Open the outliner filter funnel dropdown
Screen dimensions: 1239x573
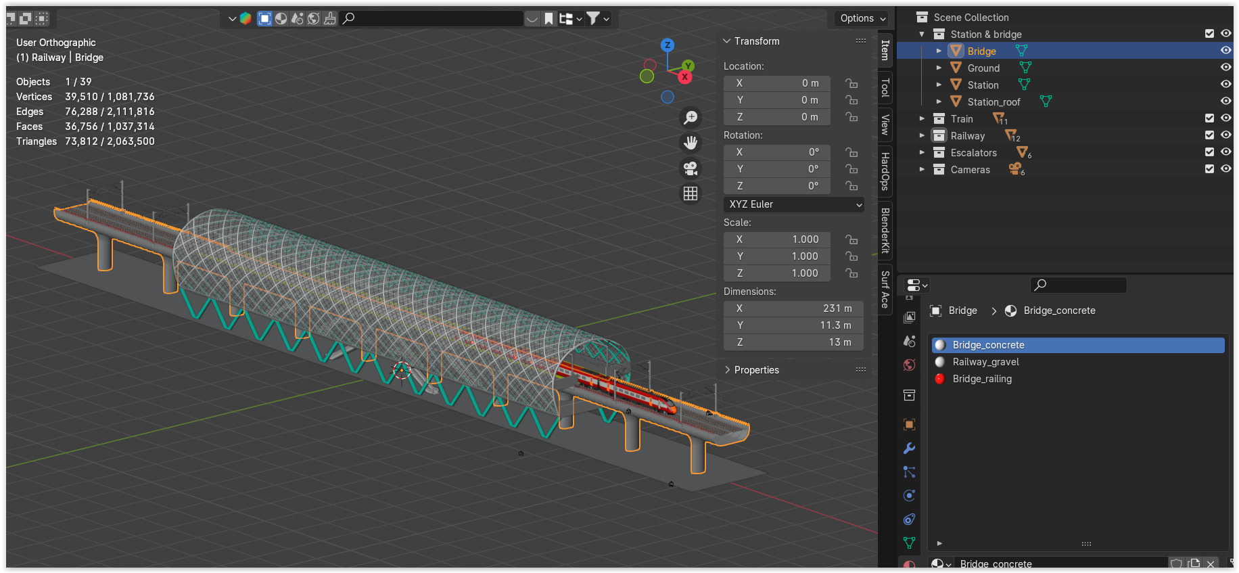click(597, 19)
